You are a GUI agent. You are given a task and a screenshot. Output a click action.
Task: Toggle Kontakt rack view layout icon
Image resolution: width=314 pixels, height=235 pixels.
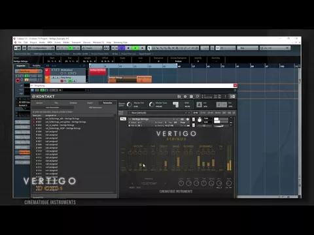(191, 97)
